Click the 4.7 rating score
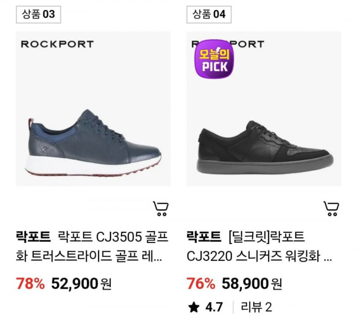The image size is (357, 326). (x=214, y=307)
